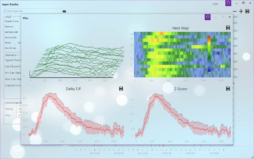The width and height of the screenshot is (254, 159).
Task: Click the plus zoom-in icon
Action: click(x=241, y=11)
